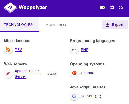Click the Wappalyzer diamond logo icon
The image size is (129, 104).
(10, 8)
